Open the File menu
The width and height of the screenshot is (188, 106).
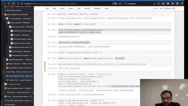coord(47,9)
